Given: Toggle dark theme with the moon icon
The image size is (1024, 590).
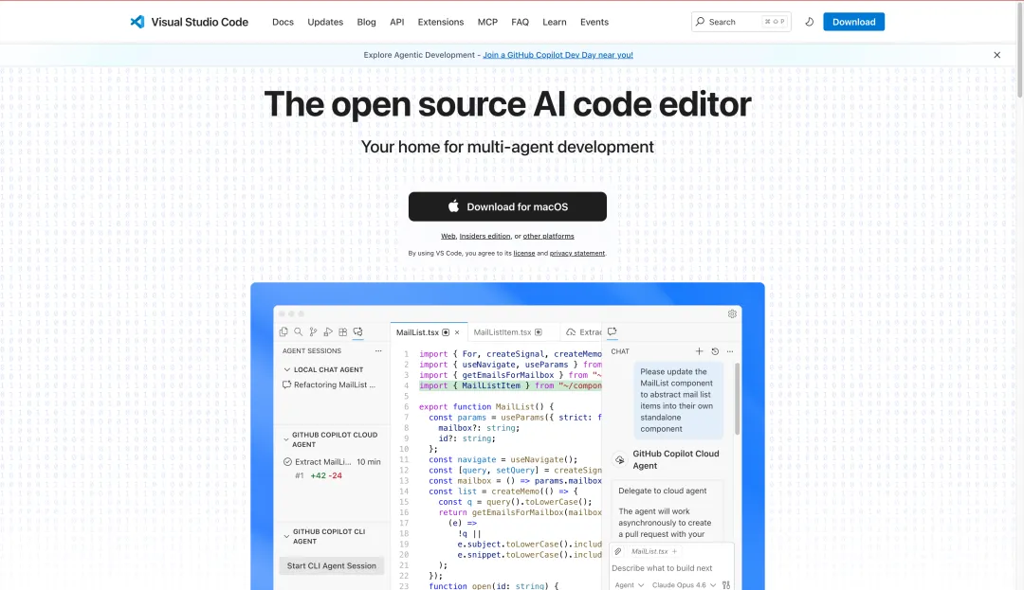Looking at the screenshot, I should coord(809,22).
